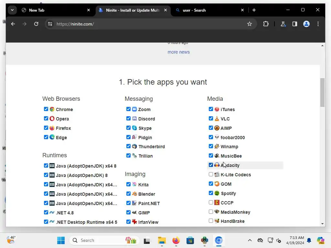
Task: View site information beside the URL
Action: (x=50, y=24)
